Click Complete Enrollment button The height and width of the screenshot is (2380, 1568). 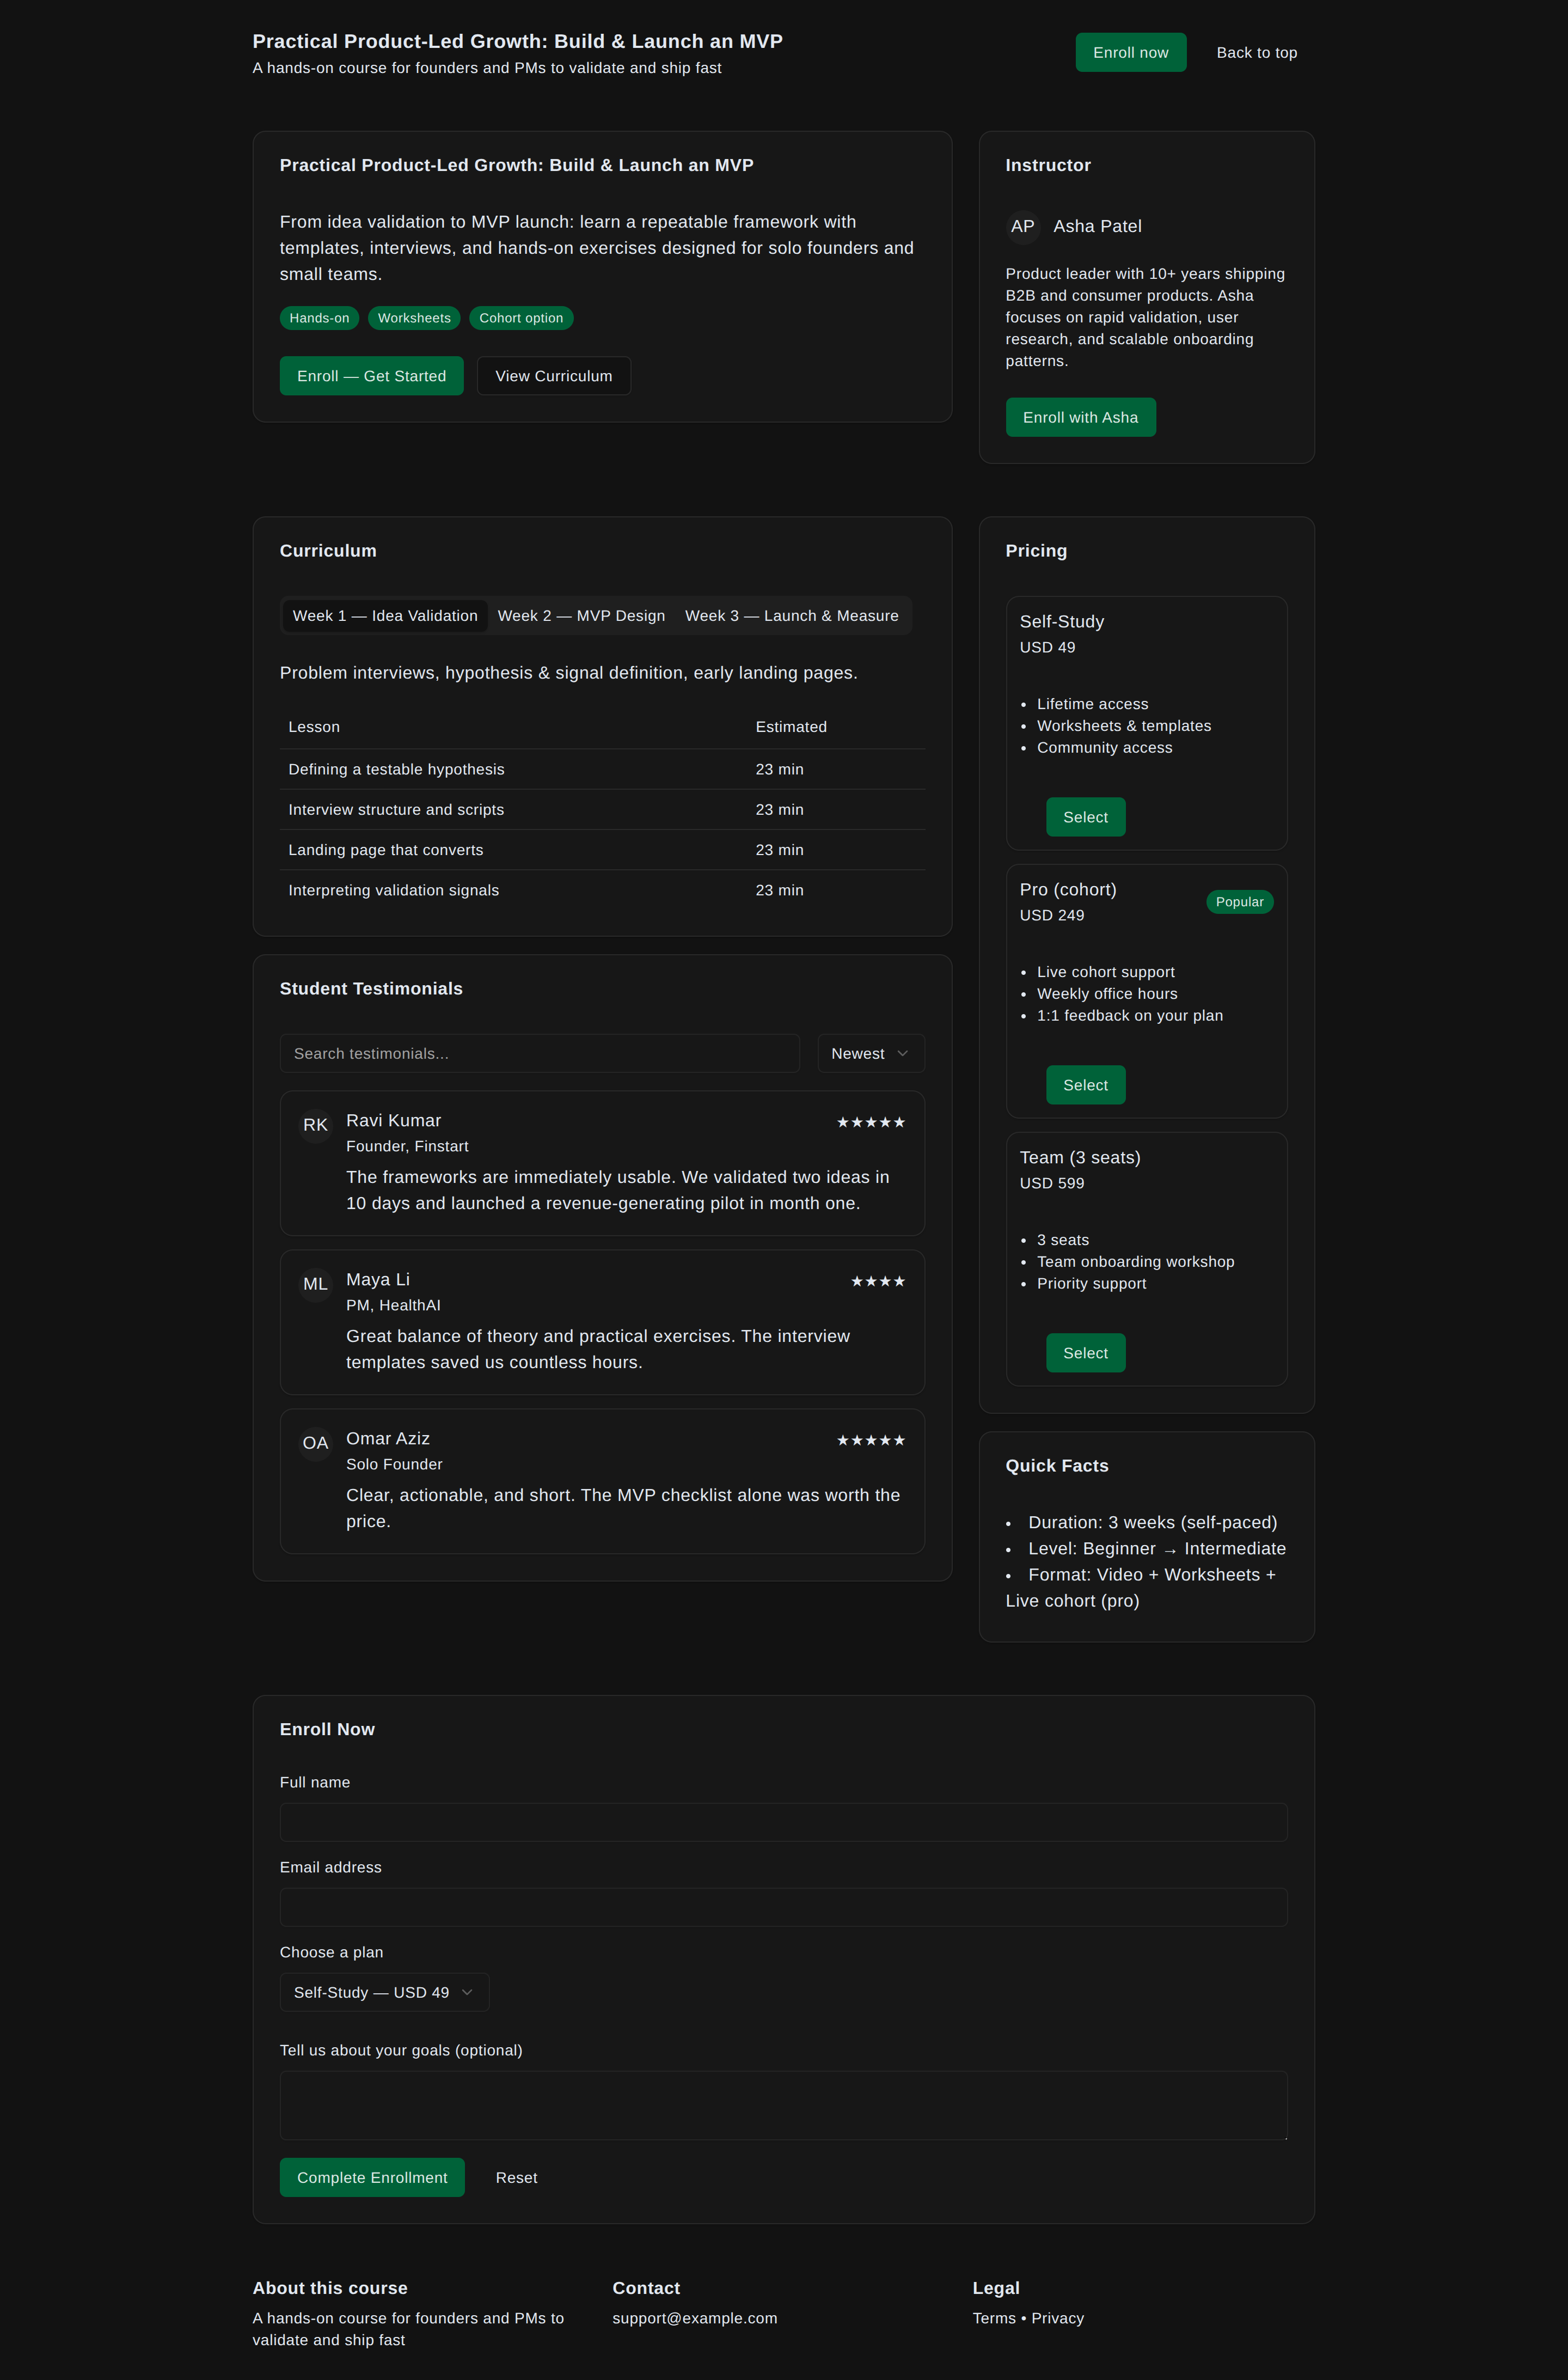tap(372, 2178)
